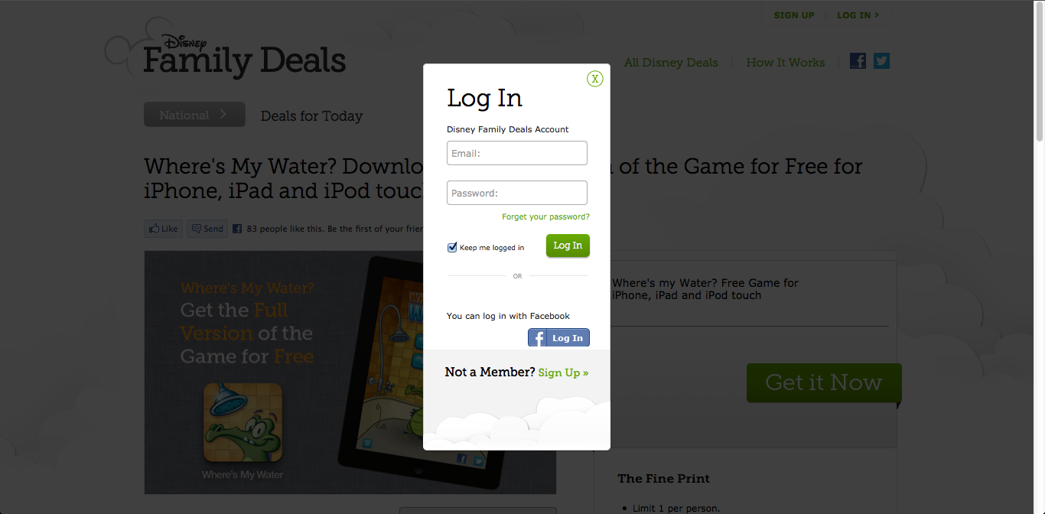Click the green Log In button
Viewport: 1045px width, 514px height.
coord(568,246)
